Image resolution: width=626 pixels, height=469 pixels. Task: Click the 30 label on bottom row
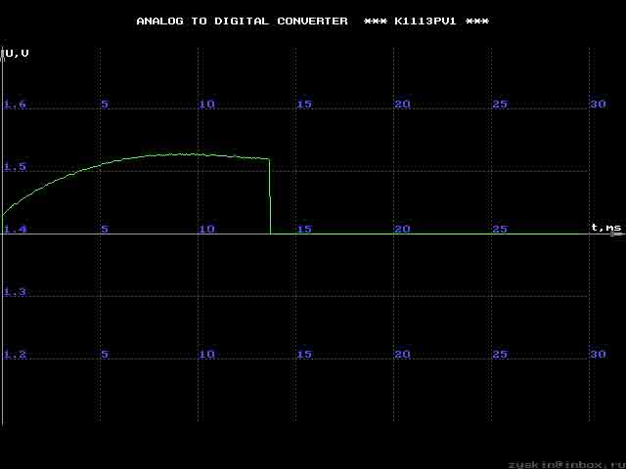598,354
